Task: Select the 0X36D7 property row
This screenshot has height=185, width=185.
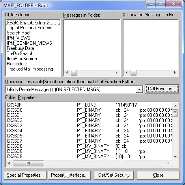Action: [89, 141]
